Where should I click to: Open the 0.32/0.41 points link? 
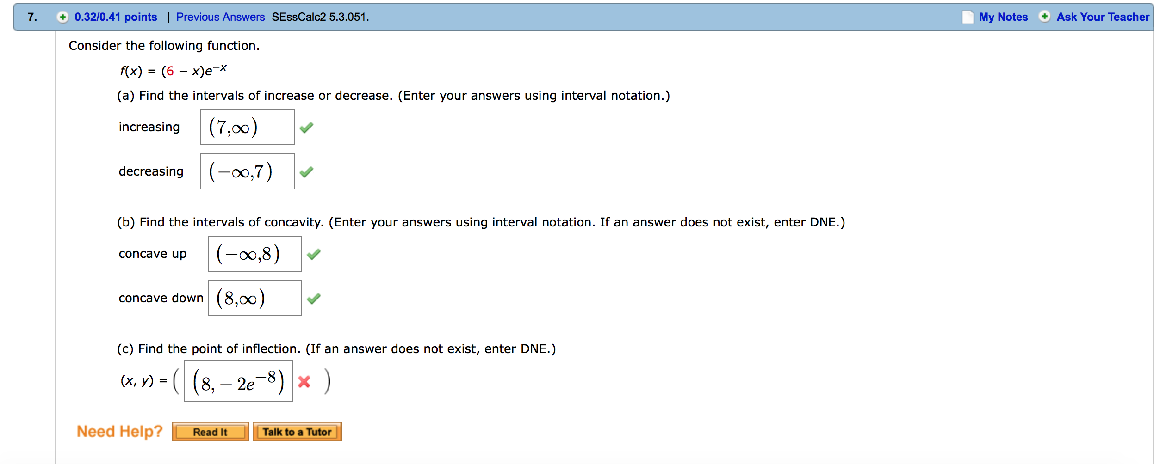[116, 17]
